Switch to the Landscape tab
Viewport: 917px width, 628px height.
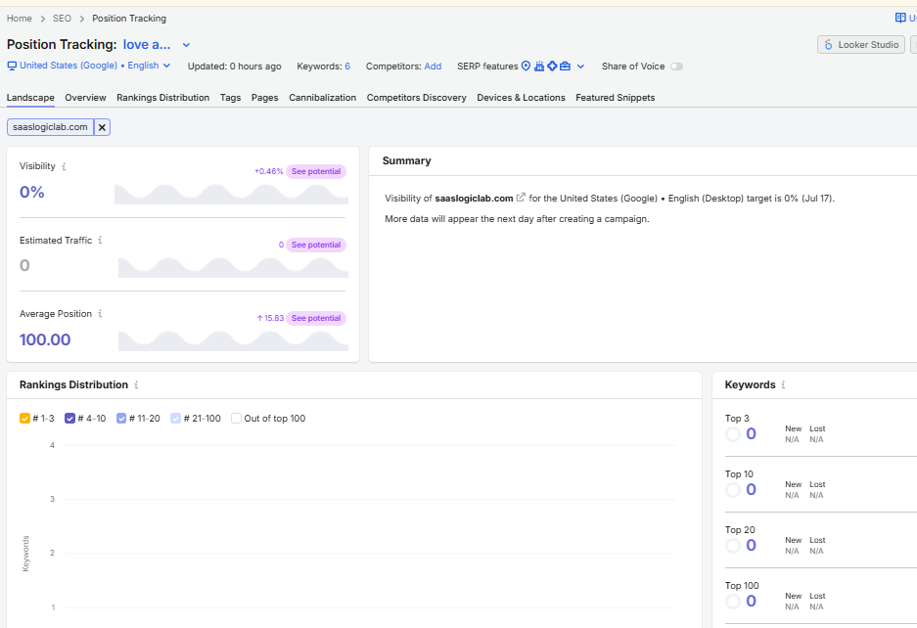[x=30, y=98]
